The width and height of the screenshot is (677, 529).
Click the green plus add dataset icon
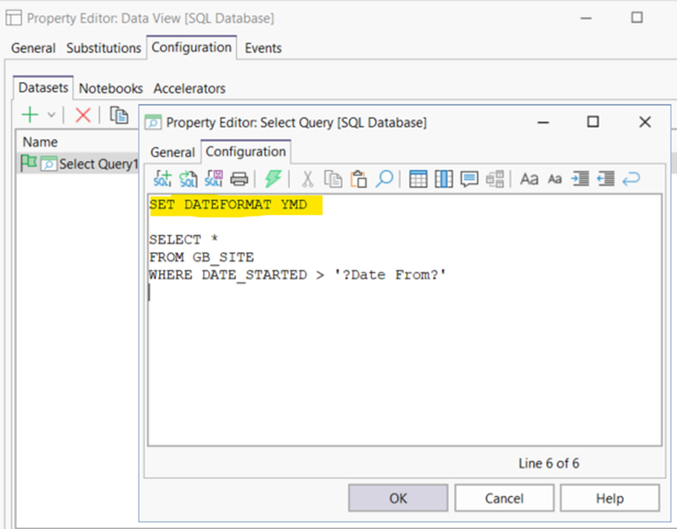pyautogui.click(x=31, y=115)
